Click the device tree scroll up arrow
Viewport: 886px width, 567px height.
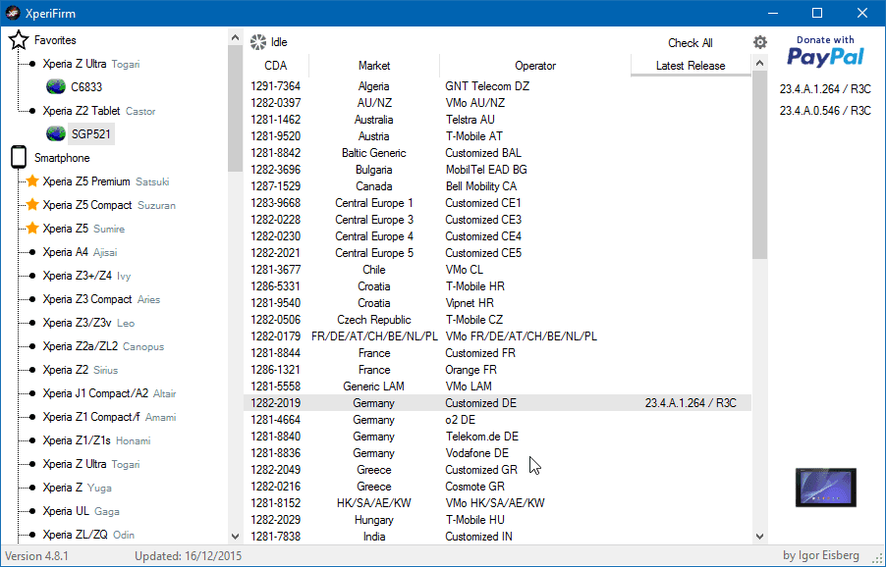[x=235, y=37]
